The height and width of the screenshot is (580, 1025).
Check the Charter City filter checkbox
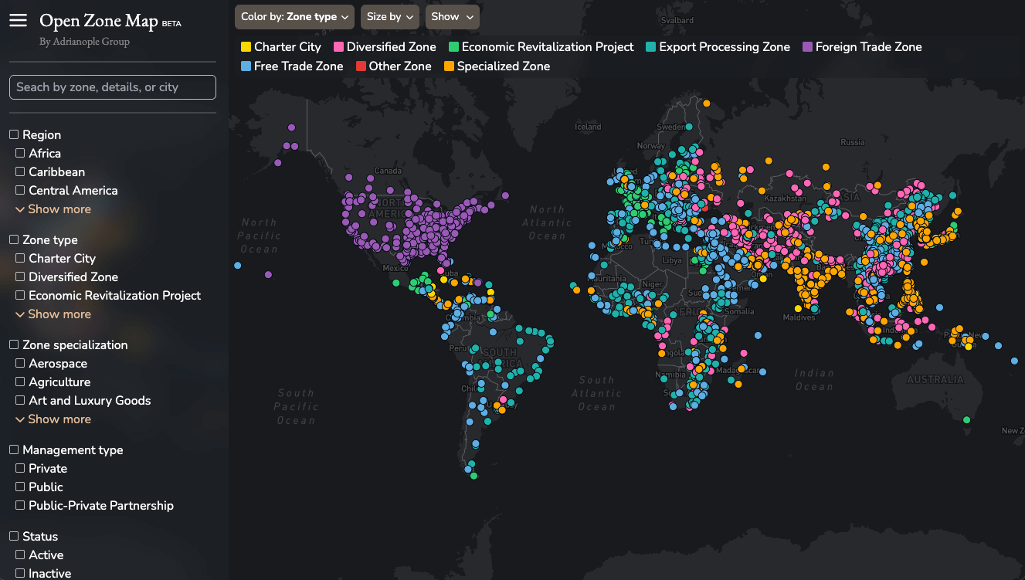pyautogui.click(x=20, y=259)
